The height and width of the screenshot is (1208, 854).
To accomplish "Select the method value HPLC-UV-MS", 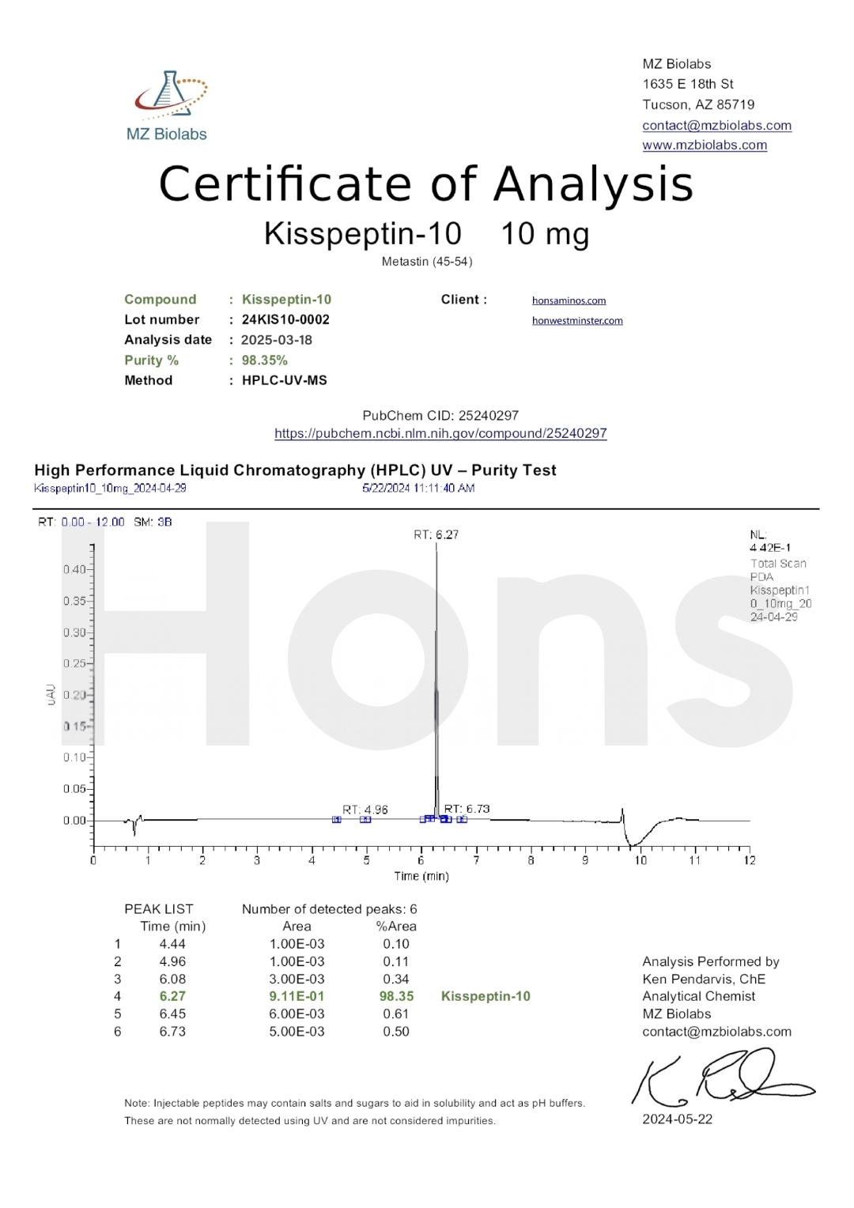I will pyautogui.click(x=285, y=380).
